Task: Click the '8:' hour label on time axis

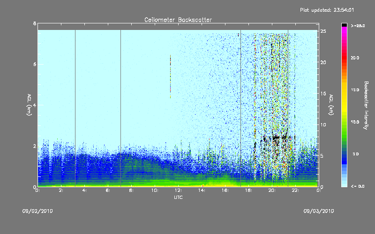Action: 131,190
